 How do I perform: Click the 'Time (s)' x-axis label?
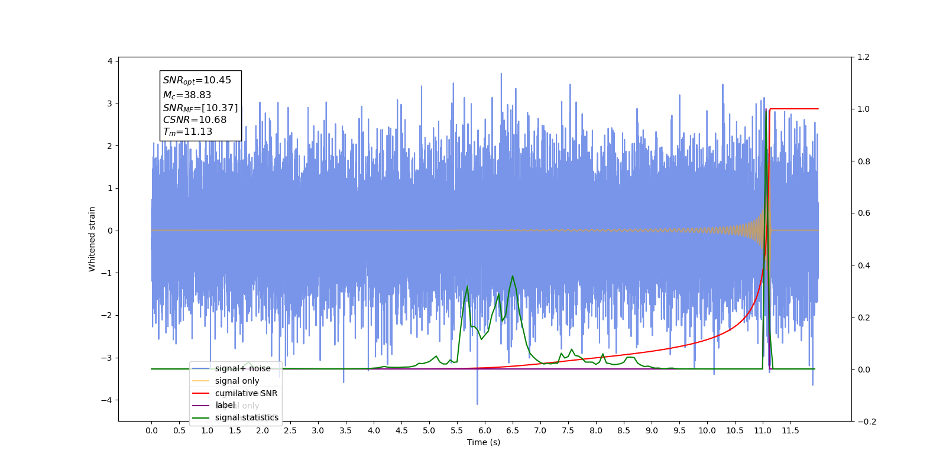pyautogui.click(x=484, y=442)
